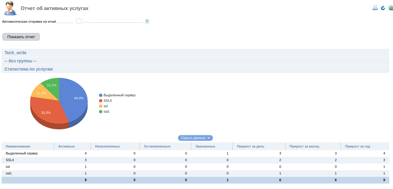Click the total Активных value 9
The width and height of the screenshot is (393, 189).
pyautogui.click(x=86, y=180)
